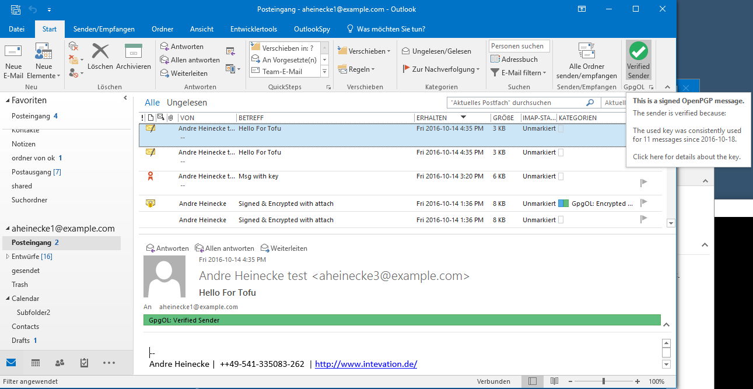Click the ignore conversation icon in Löschen group
The width and height of the screenshot is (753, 389).
coord(73,45)
